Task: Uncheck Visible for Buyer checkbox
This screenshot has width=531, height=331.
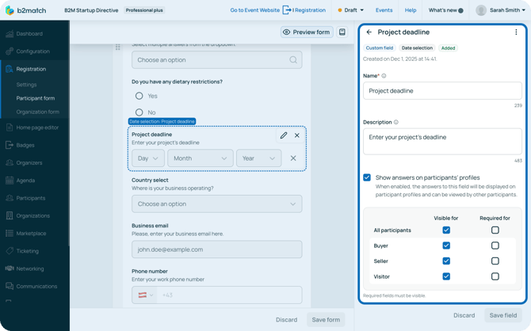Action: tap(446, 245)
